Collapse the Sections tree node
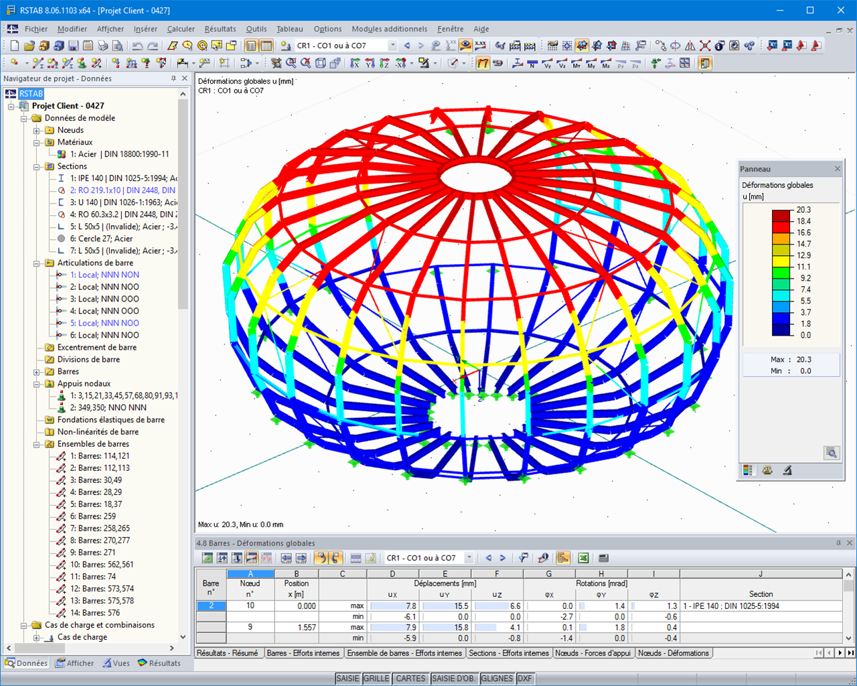Image resolution: width=857 pixels, height=686 pixels. (37, 166)
